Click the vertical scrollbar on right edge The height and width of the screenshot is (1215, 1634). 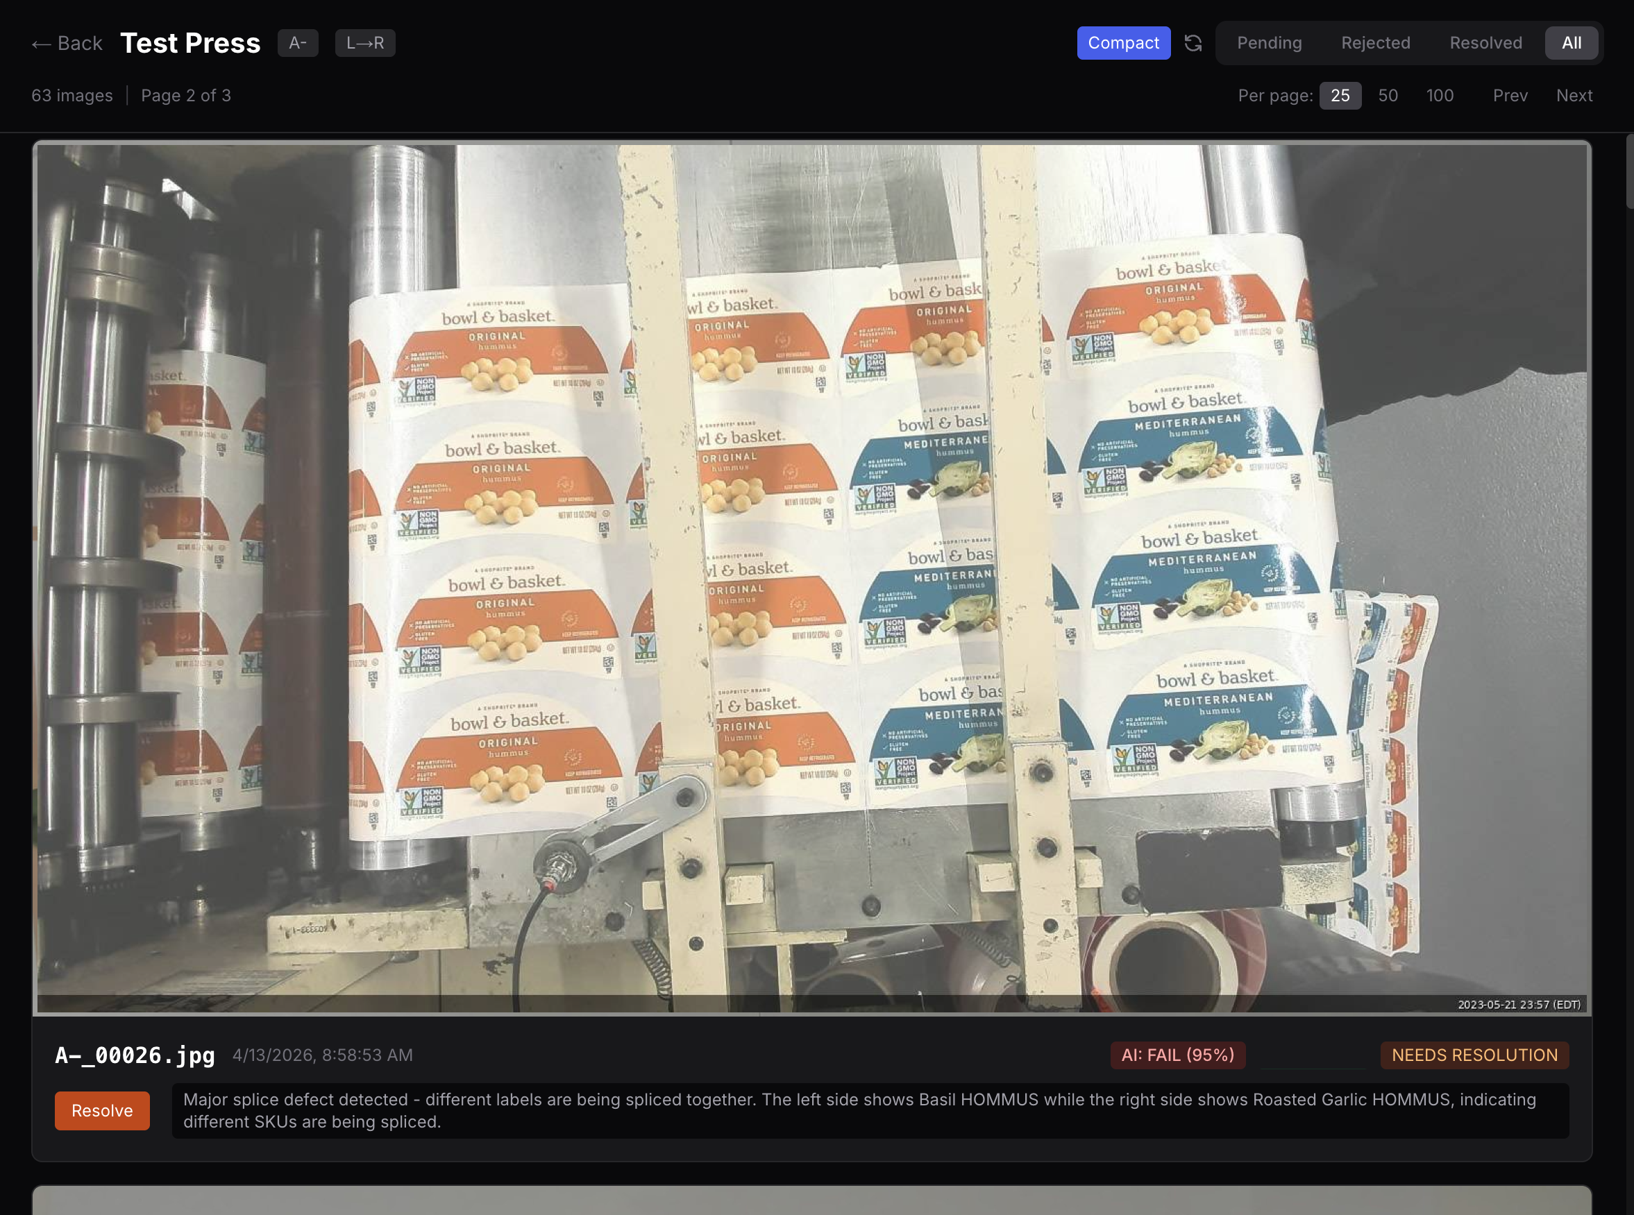(x=1629, y=171)
